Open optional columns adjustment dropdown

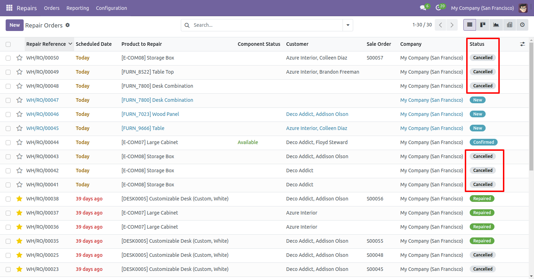[522, 44]
